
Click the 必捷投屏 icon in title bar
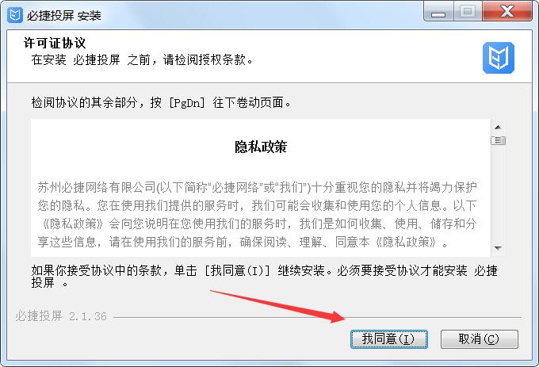(x=15, y=15)
